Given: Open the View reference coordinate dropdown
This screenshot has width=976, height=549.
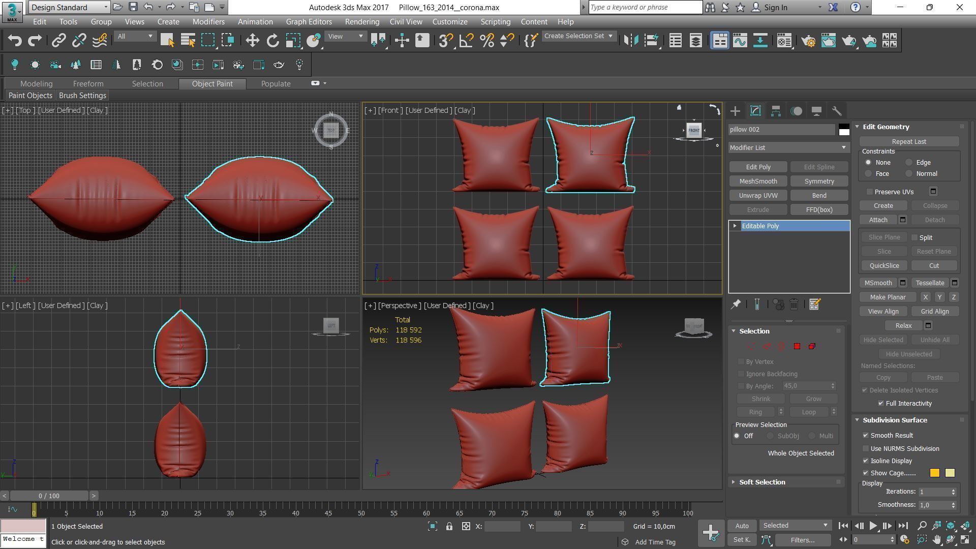Looking at the screenshot, I should [345, 37].
